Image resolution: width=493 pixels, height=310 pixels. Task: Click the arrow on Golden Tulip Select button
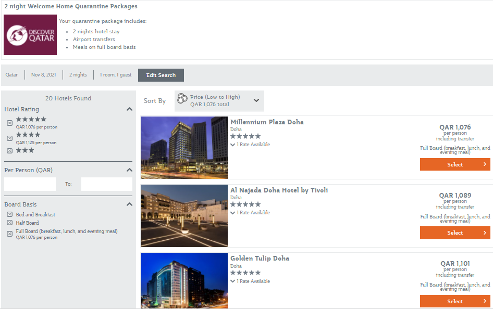tap(485, 301)
